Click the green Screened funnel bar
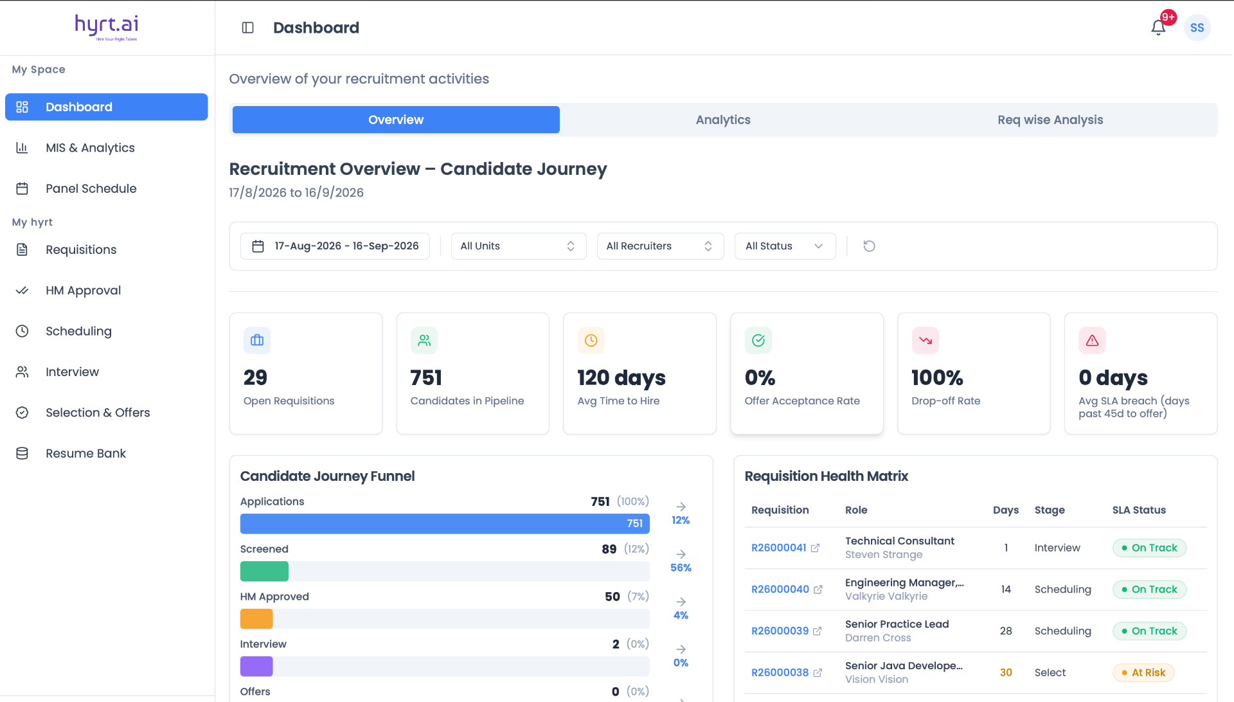 264,571
